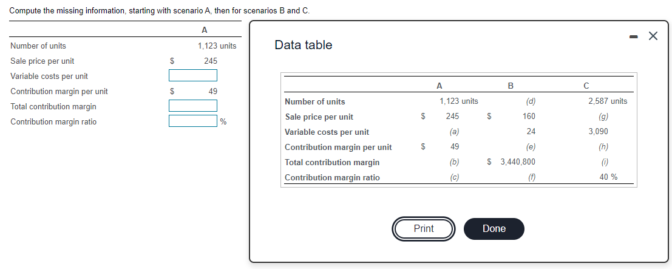Image resolution: width=672 pixels, height=269 pixels.
Task: Click 'Contribution margin ratio' row label in data table
Action: click(332, 178)
